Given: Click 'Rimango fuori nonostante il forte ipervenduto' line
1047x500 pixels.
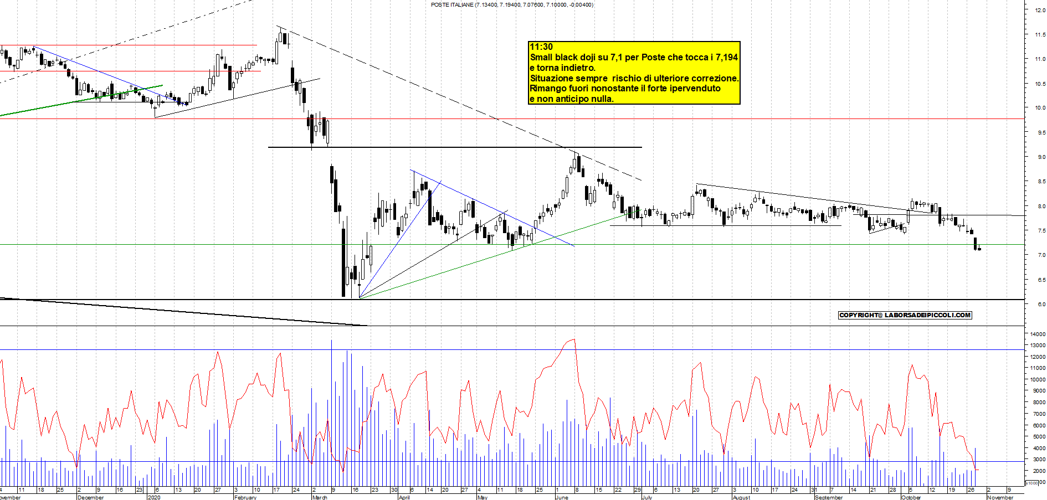Looking at the screenshot, I should coord(625,88).
